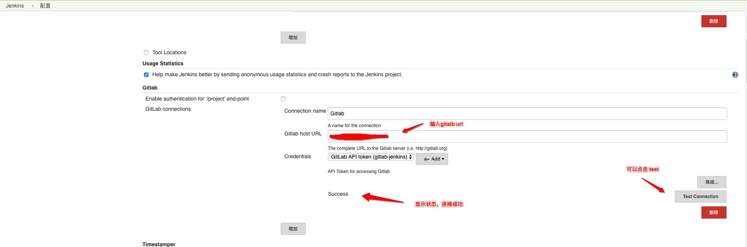Click the 'Timestamper' section heading
This screenshot has height=247, width=747.
(x=159, y=244)
